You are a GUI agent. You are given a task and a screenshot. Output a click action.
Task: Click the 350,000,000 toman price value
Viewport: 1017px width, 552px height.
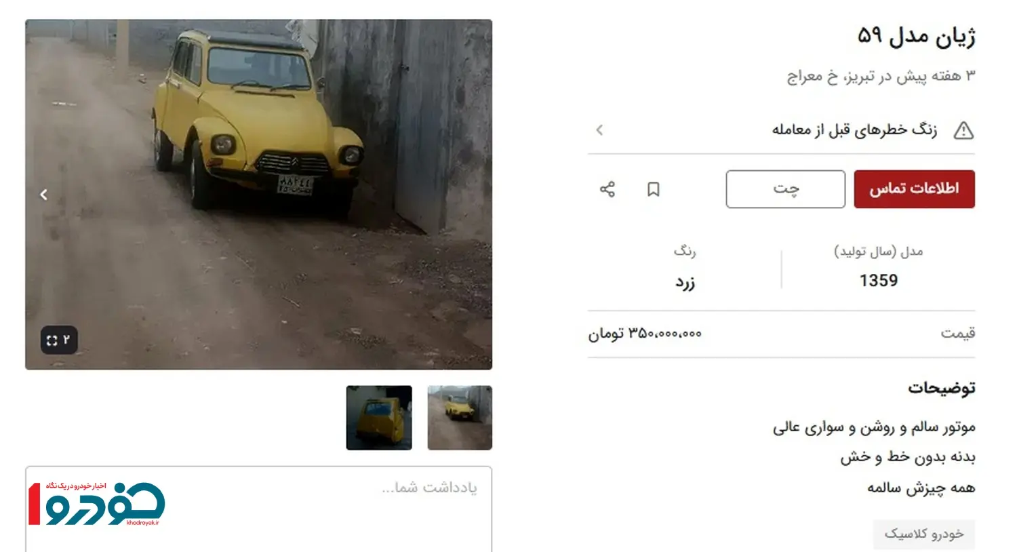(645, 334)
